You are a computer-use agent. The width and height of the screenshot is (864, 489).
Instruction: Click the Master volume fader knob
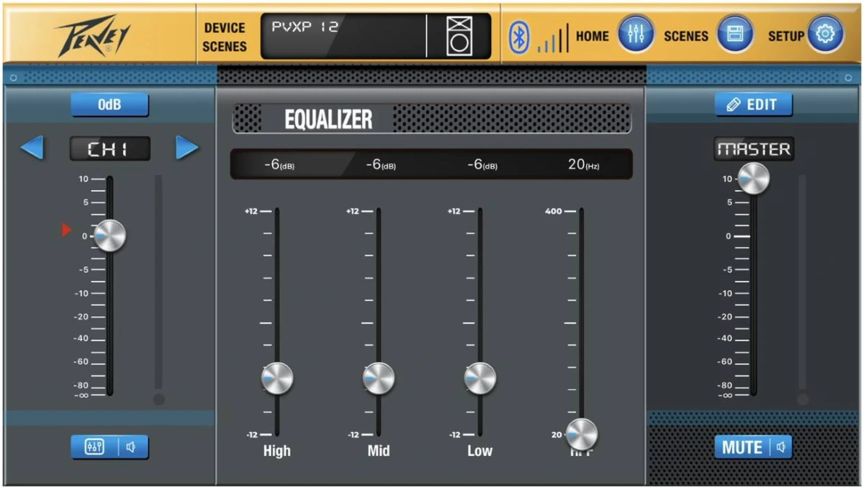point(753,178)
